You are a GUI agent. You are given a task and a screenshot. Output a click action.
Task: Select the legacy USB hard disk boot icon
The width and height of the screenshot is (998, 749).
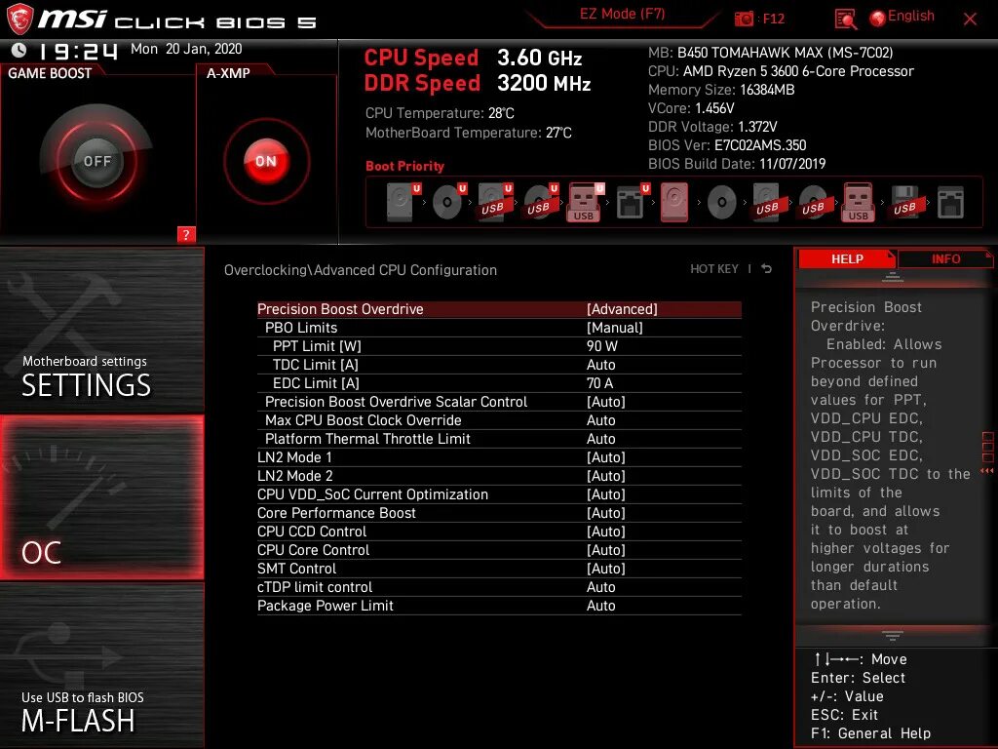click(x=769, y=202)
